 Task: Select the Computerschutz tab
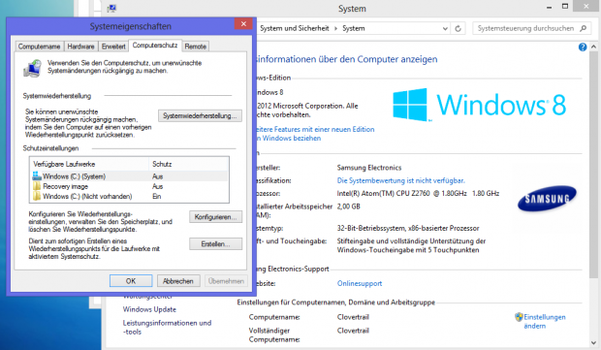pyautogui.click(x=155, y=46)
